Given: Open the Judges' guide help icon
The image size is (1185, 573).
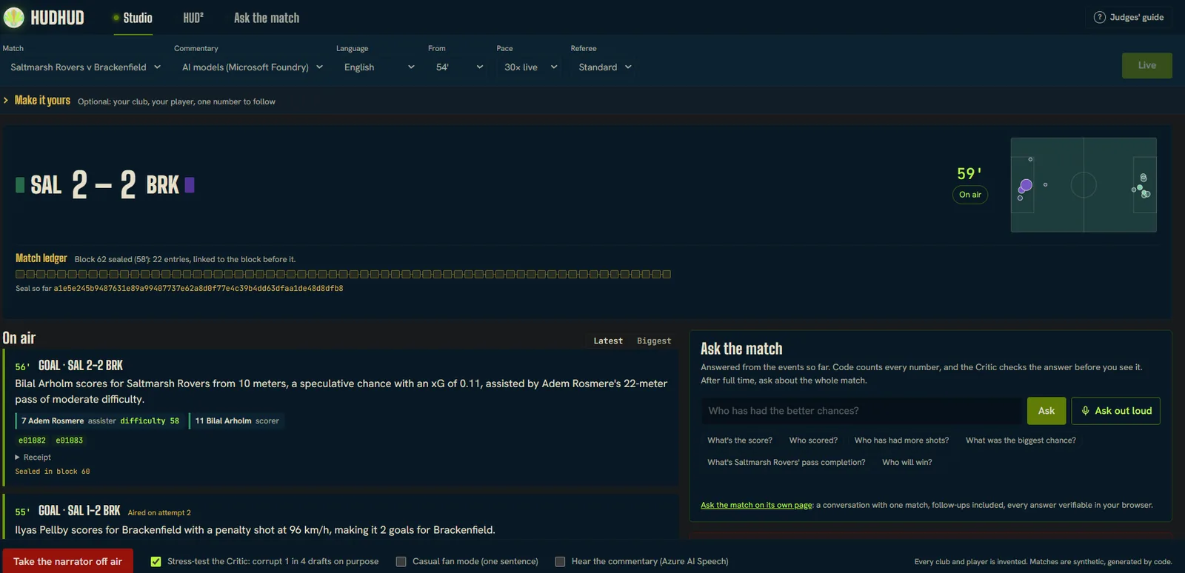Looking at the screenshot, I should pyautogui.click(x=1099, y=17).
